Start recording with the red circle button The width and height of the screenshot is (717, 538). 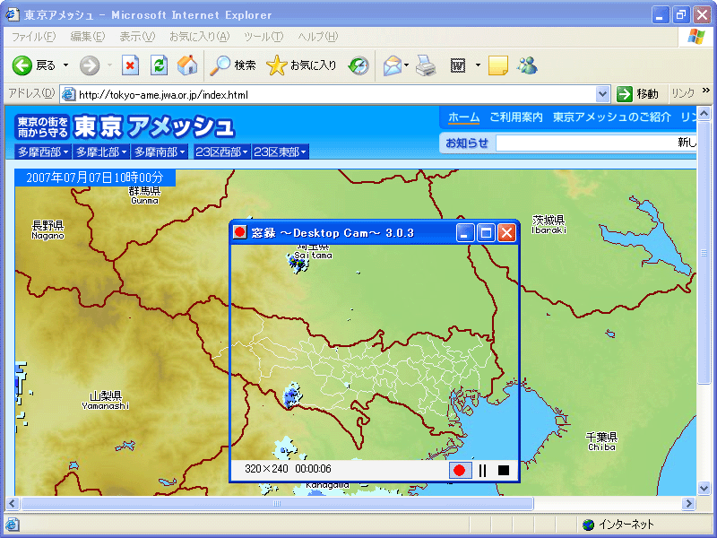(460, 470)
